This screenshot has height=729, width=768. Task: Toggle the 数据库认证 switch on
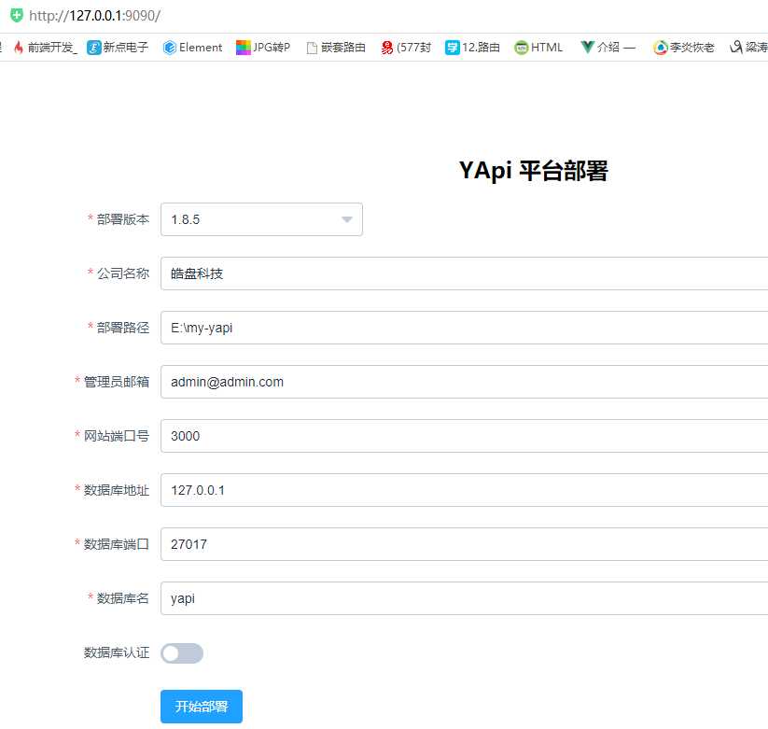pyautogui.click(x=182, y=653)
